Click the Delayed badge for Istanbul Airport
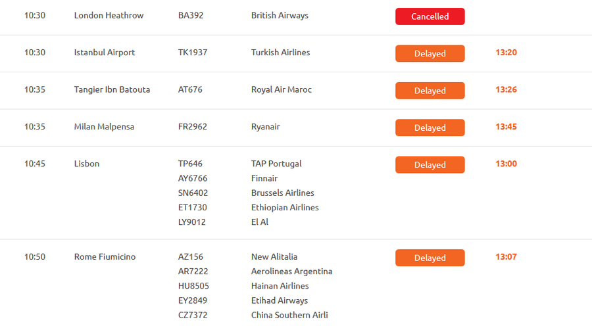Viewport: 592px width, 332px height. (x=430, y=53)
